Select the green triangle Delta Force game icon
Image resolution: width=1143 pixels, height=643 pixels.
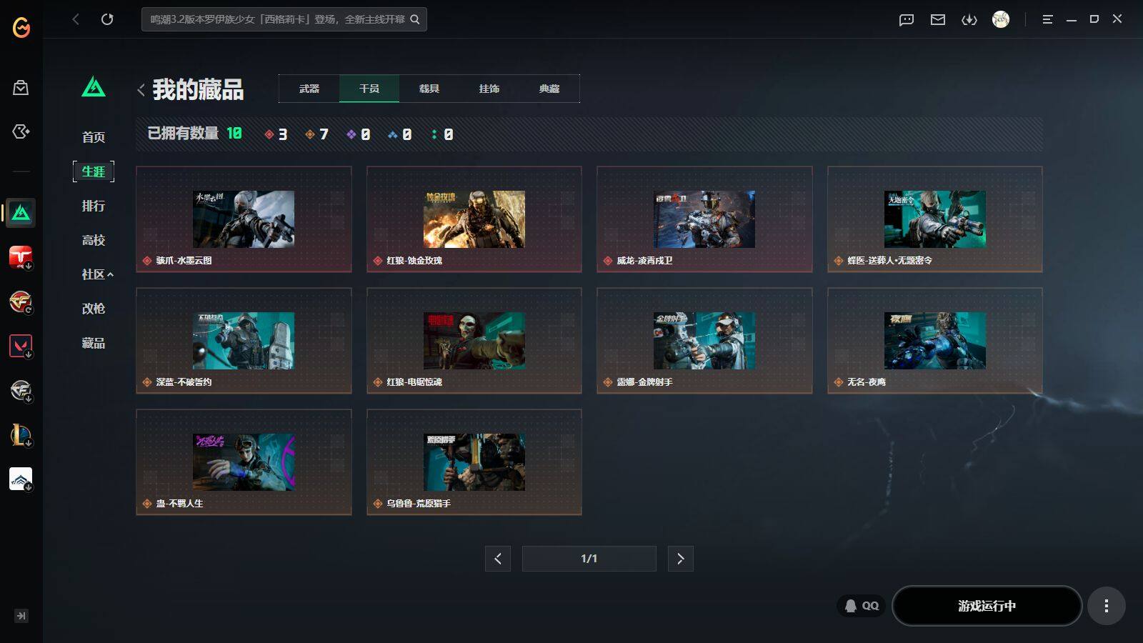(21, 213)
